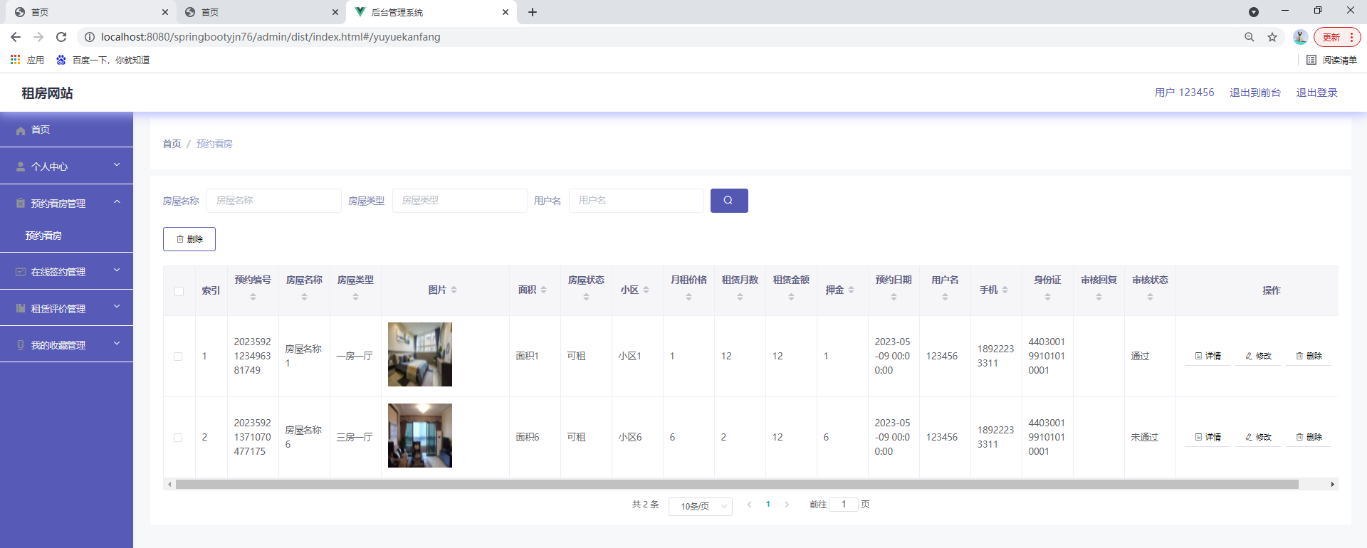Sort by 房屋名称 column arrows
Viewport: 1367px width, 548px height.
(304, 297)
